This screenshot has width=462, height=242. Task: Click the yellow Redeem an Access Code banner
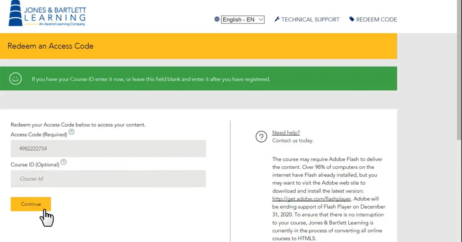(198, 46)
